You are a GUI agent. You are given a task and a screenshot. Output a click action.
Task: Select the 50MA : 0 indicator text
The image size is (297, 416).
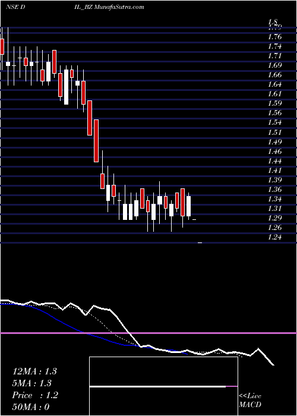31,407
